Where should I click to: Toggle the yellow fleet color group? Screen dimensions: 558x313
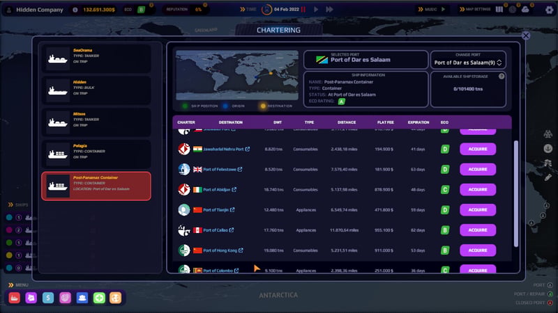(x=9, y=255)
